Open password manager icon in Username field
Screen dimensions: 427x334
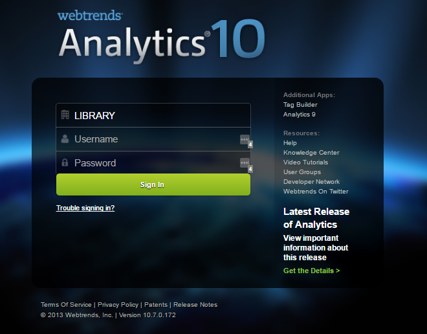(245, 139)
